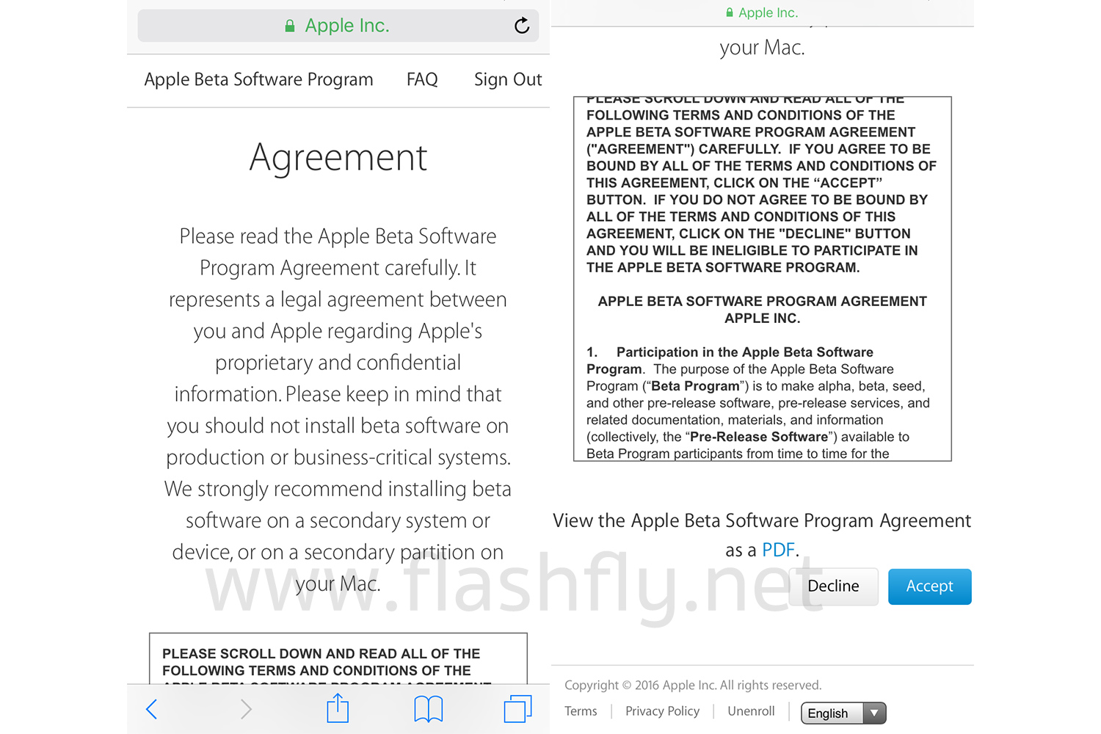The height and width of the screenshot is (734, 1101).
Task: Open the Privacy Policy footer link
Action: point(662,711)
